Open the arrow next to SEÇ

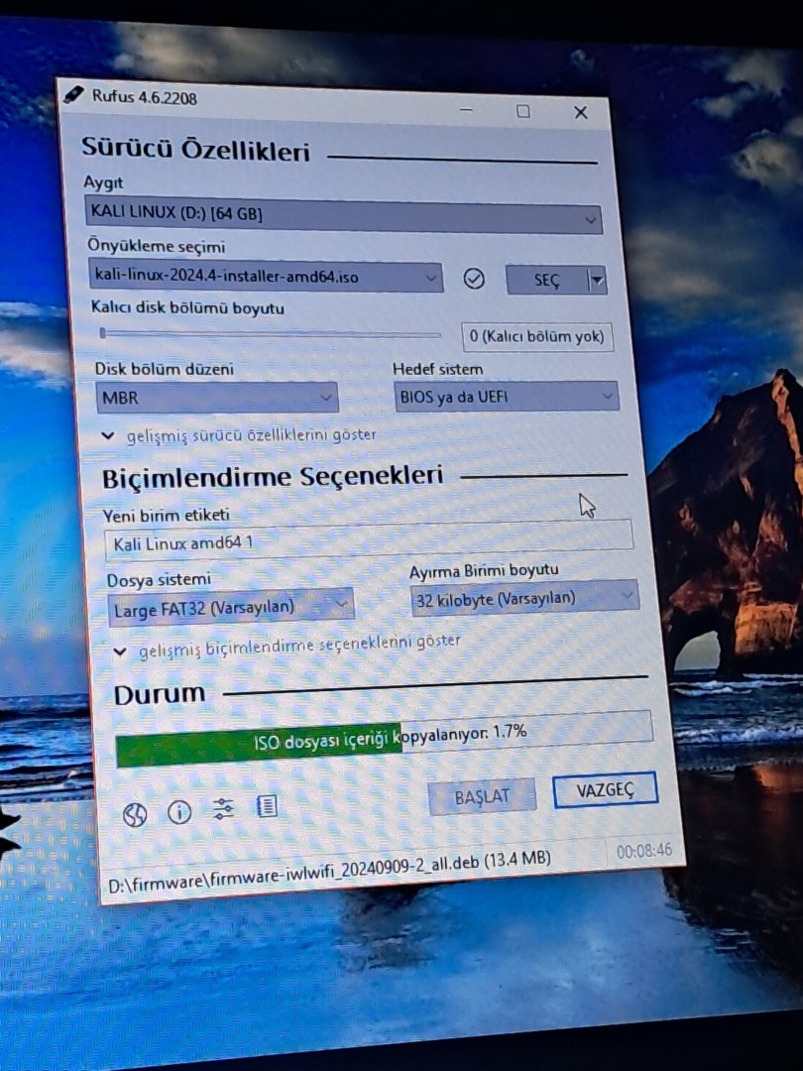coord(598,280)
